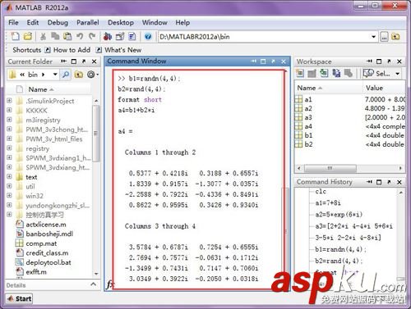Image resolution: width=411 pixels, height=309 pixels.
Task: Click the fx function browser icon
Action: 109,284
